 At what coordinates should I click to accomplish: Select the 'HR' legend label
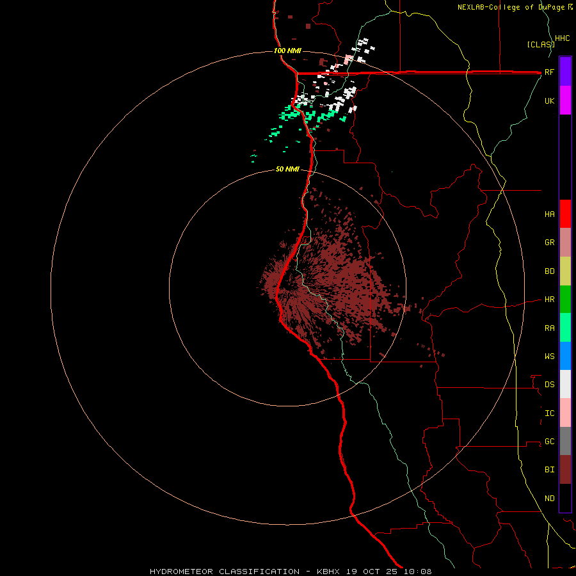click(x=549, y=300)
